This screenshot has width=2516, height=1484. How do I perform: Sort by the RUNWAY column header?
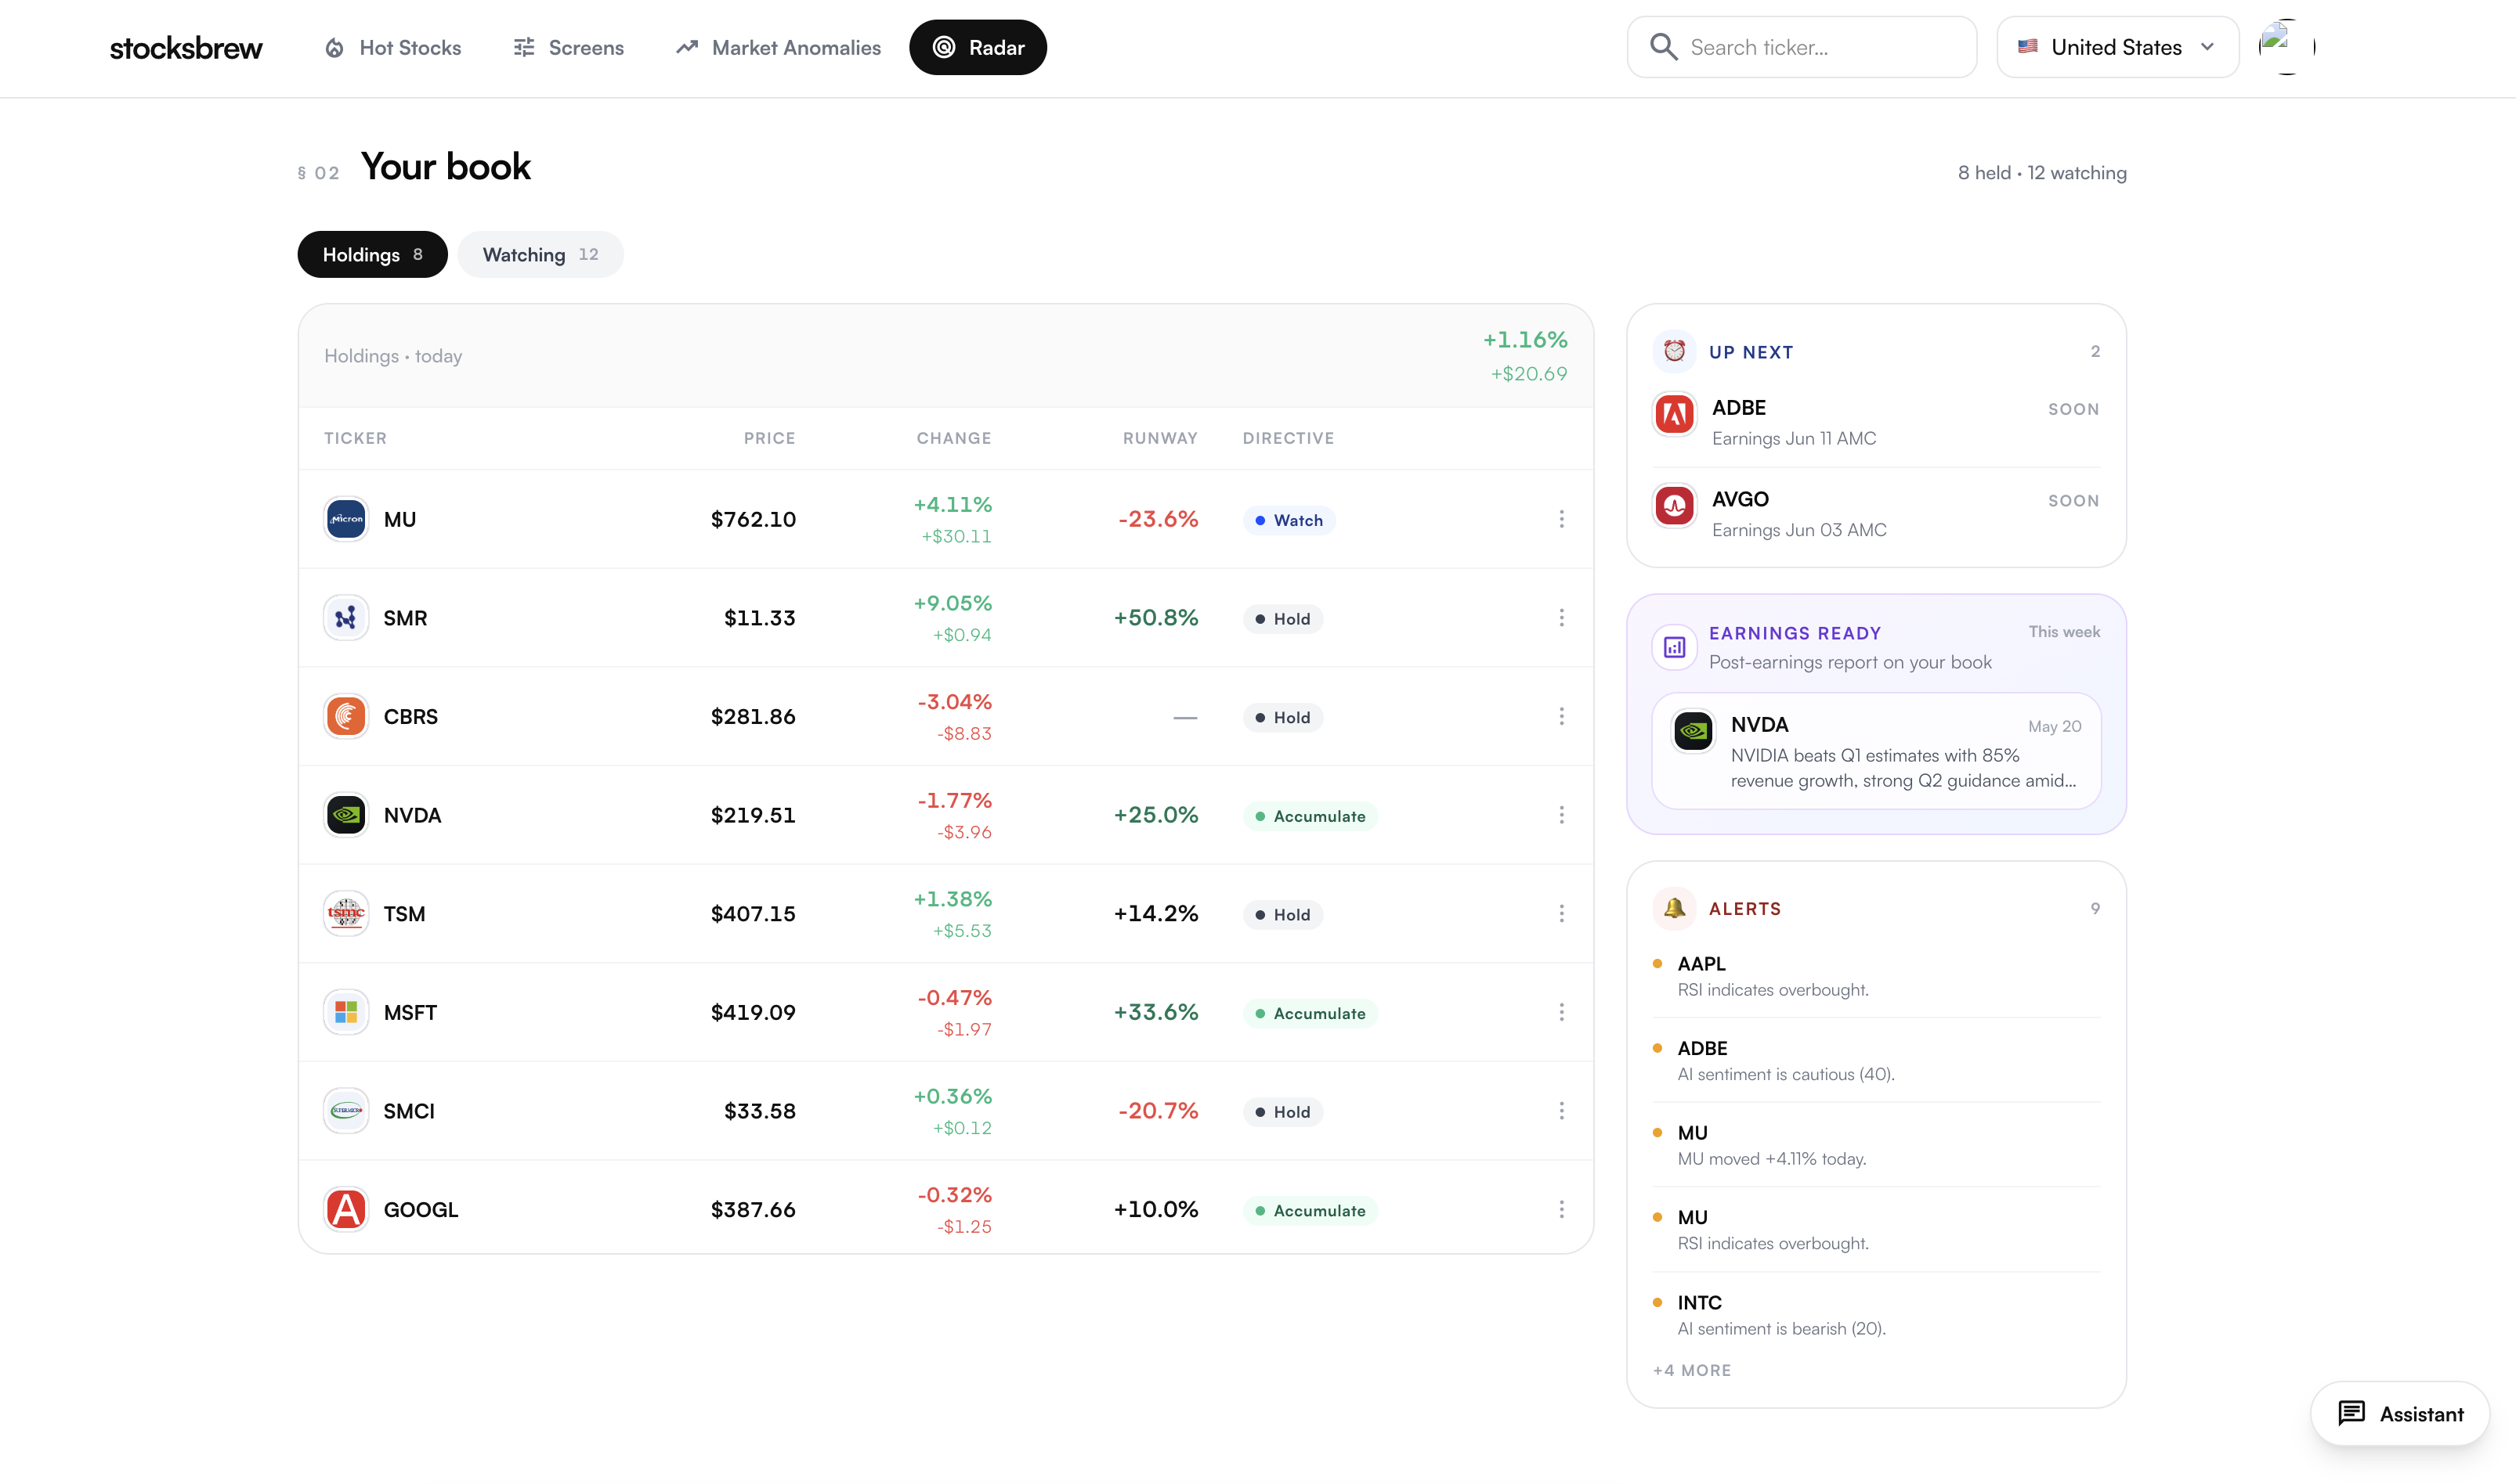[1160, 438]
